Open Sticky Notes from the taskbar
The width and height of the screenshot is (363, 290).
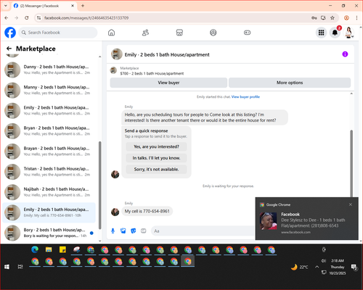click(x=62, y=249)
